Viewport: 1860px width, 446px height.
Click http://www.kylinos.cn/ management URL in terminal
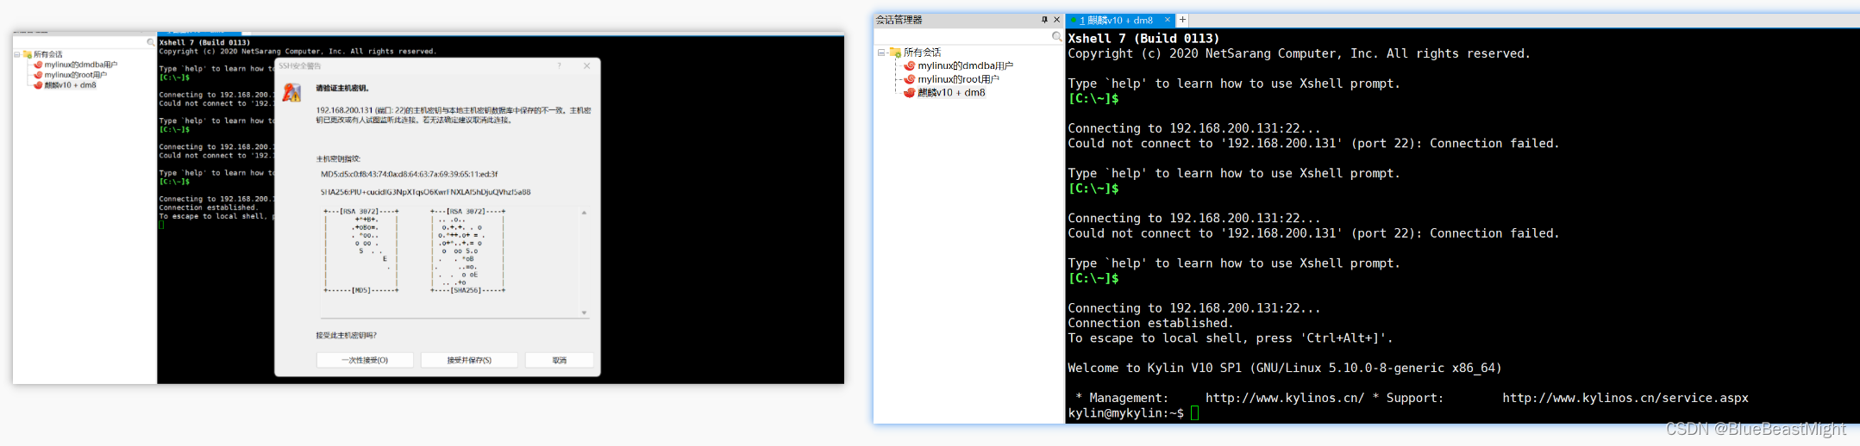coord(1285,398)
